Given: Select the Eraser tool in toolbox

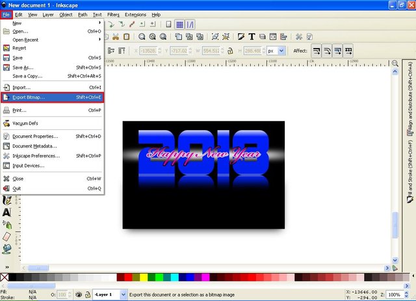Looking at the screenshot, I should 7,237.
